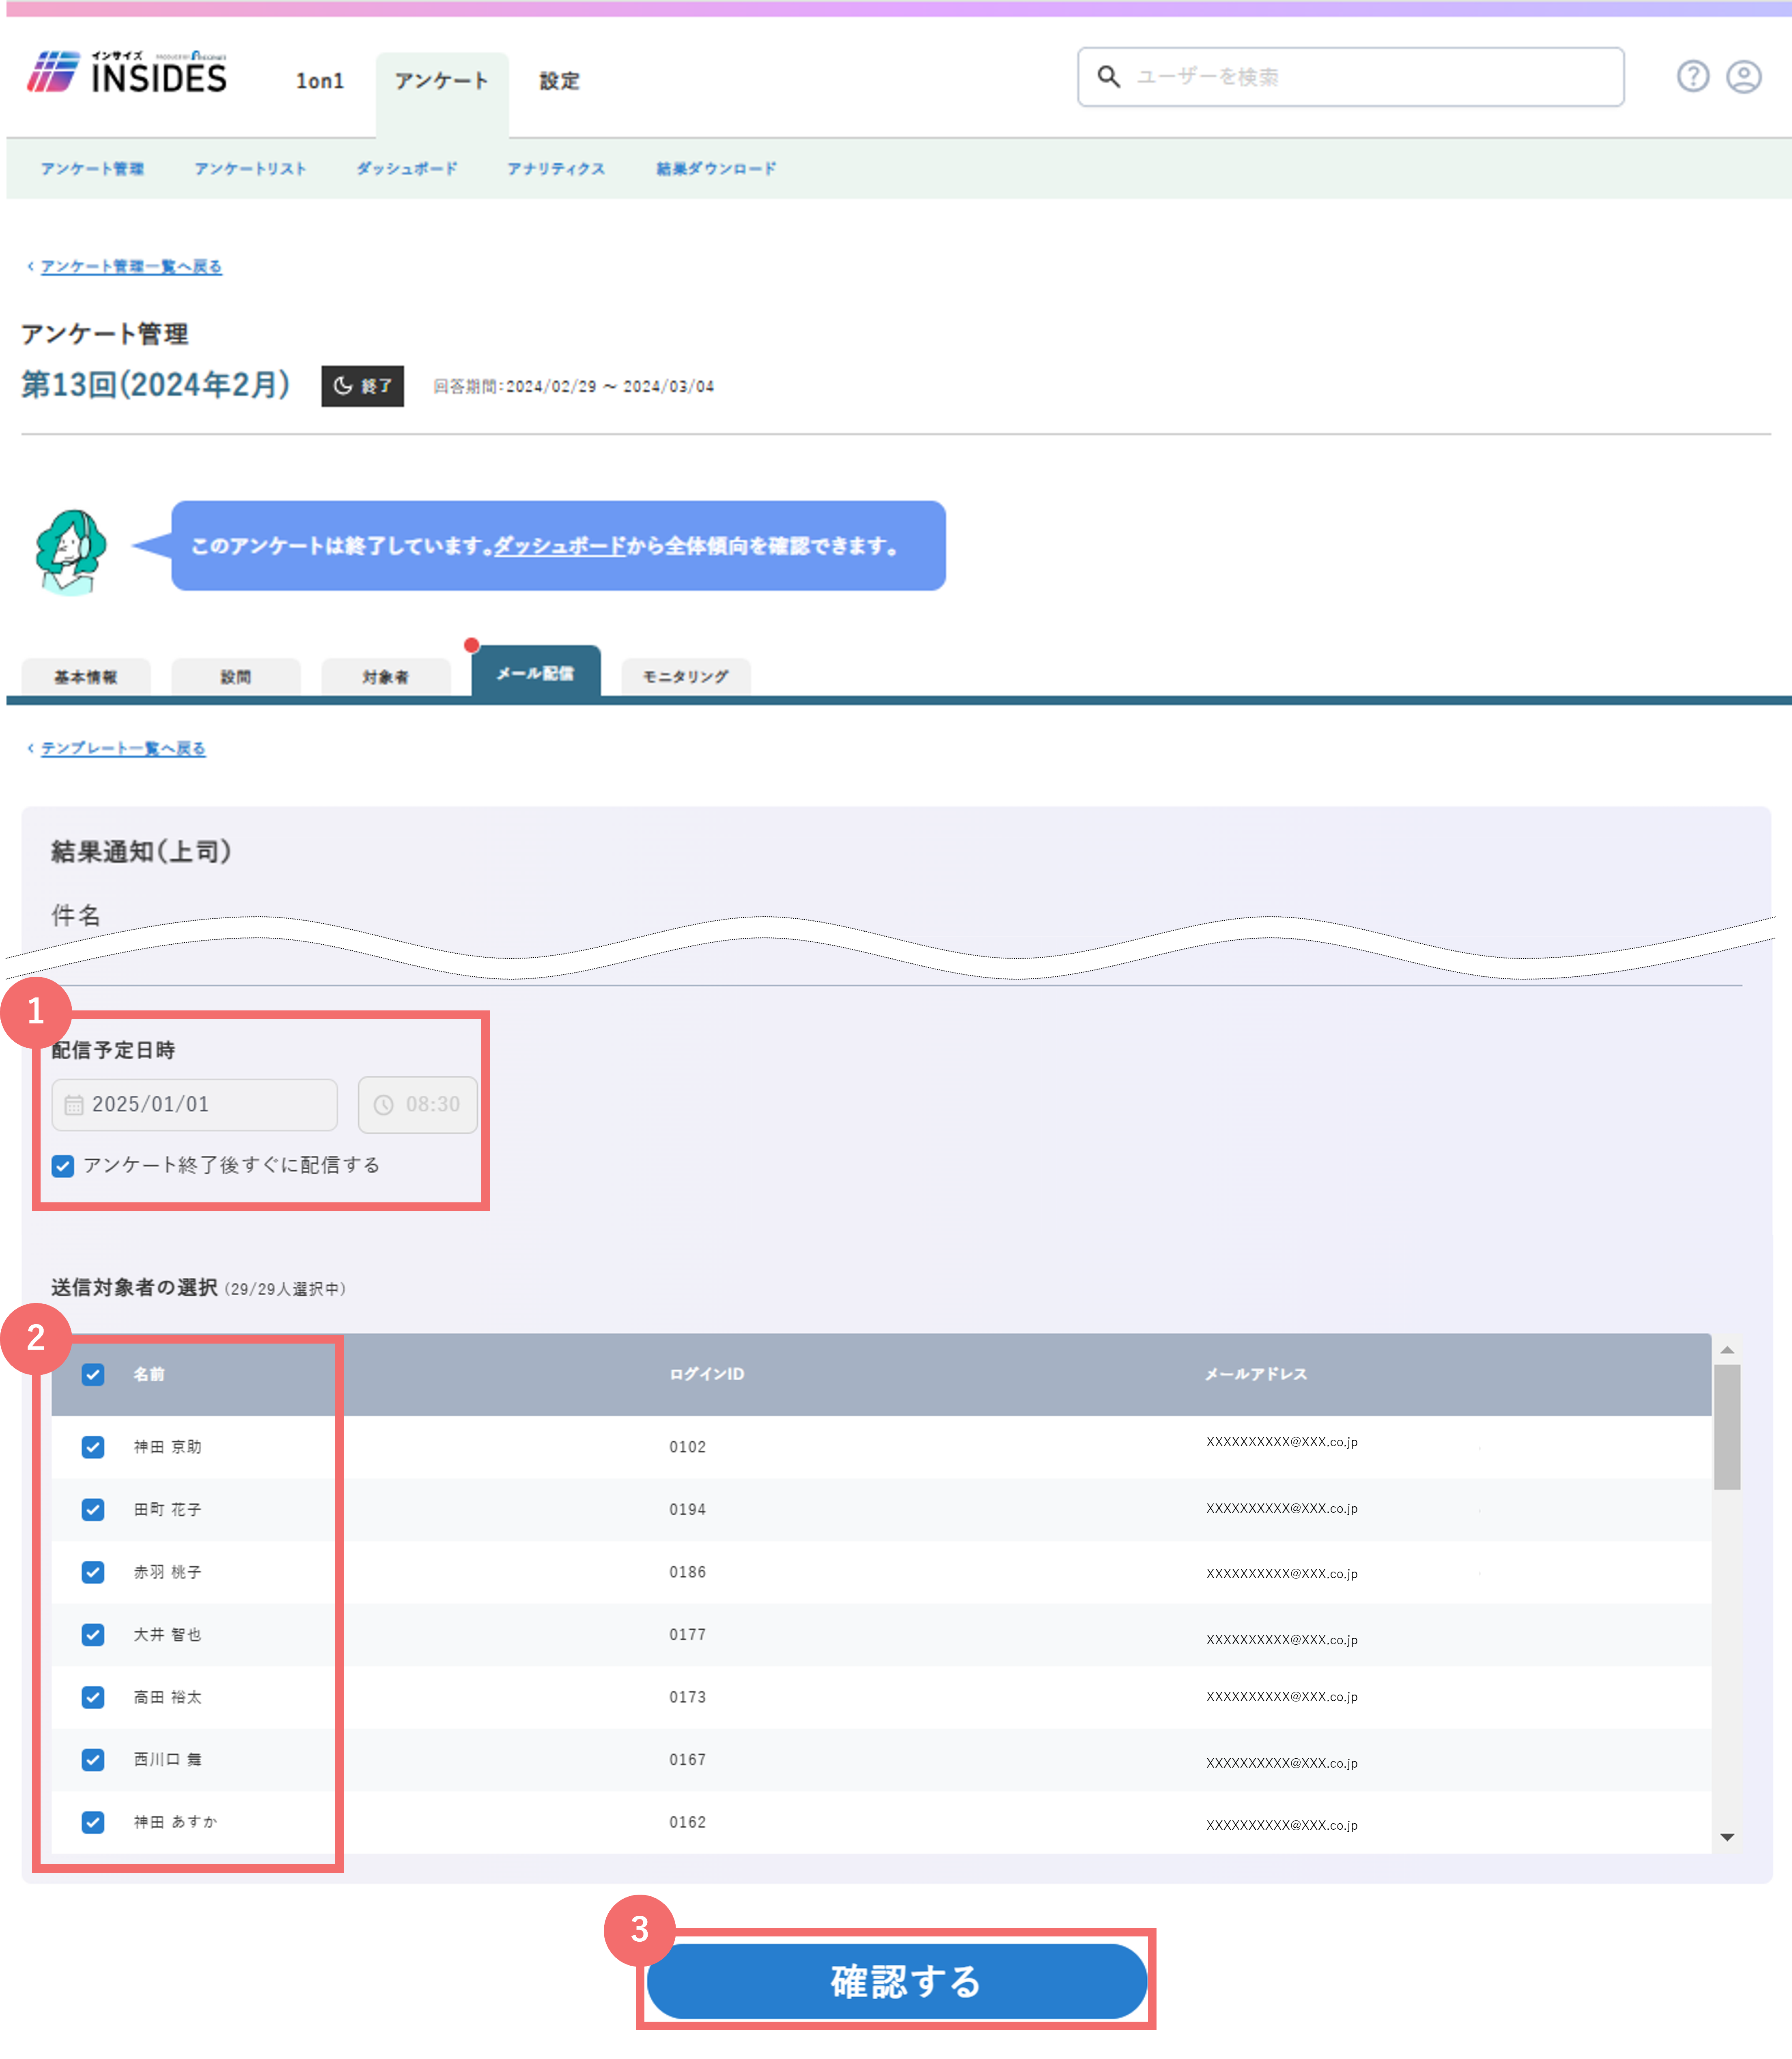
Task: Go to 結果ダウンロード submenu
Action: (x=716, y=169)
